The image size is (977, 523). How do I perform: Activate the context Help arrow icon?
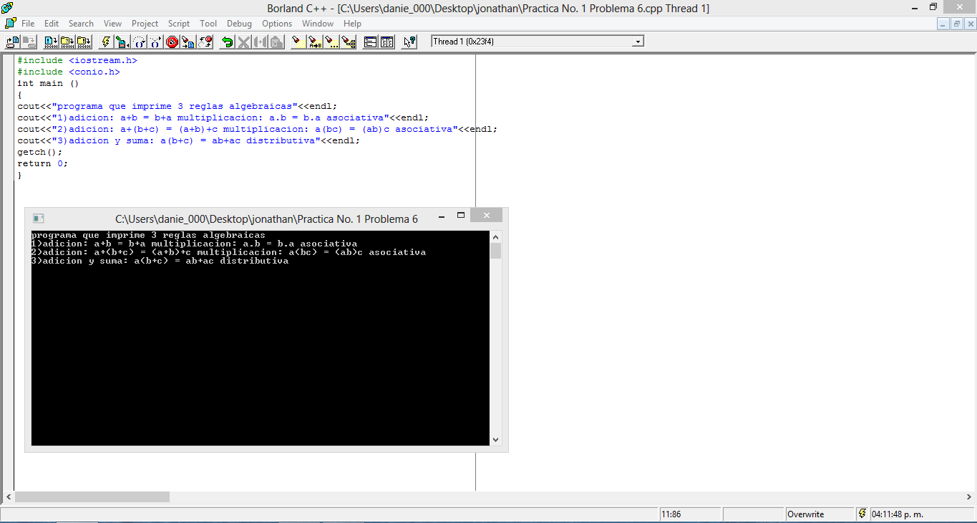tap(408, 42)
